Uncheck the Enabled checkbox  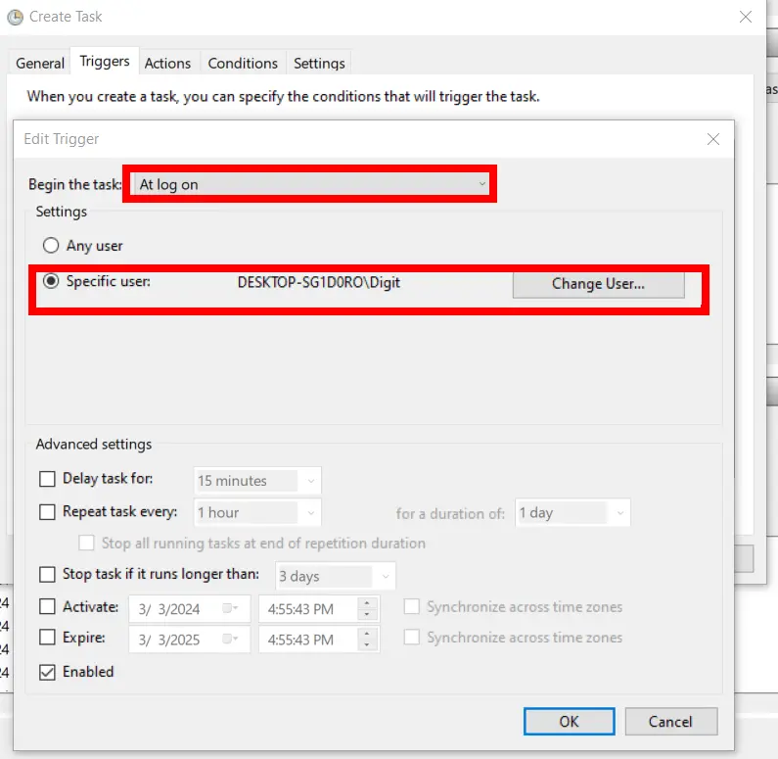tap(47, 672)
